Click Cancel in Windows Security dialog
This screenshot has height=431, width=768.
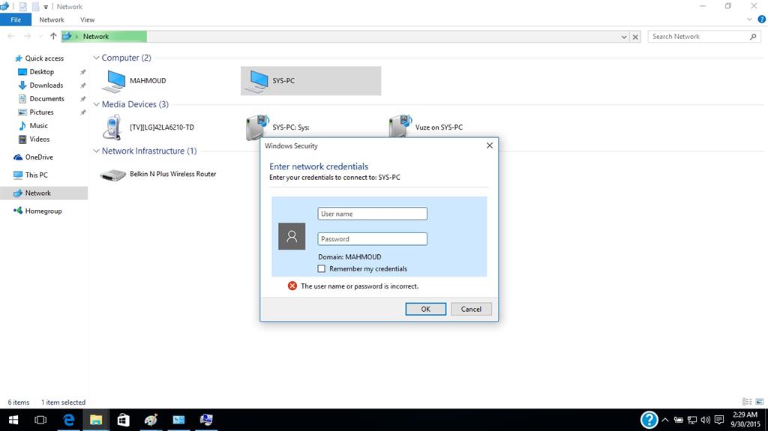471,309
